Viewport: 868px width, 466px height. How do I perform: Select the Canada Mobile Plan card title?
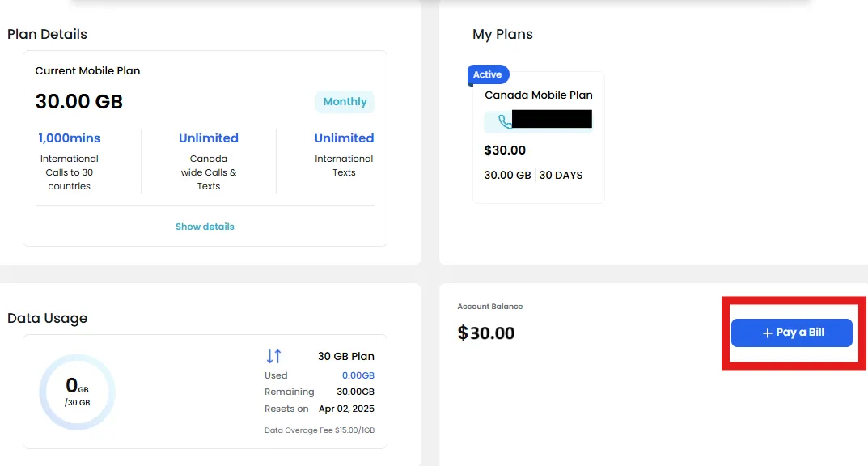click(539, 95)
